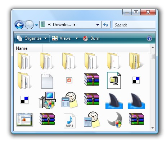Click the double chevron before Downlo...
167x145 pixels.
[x=49, y=25]
